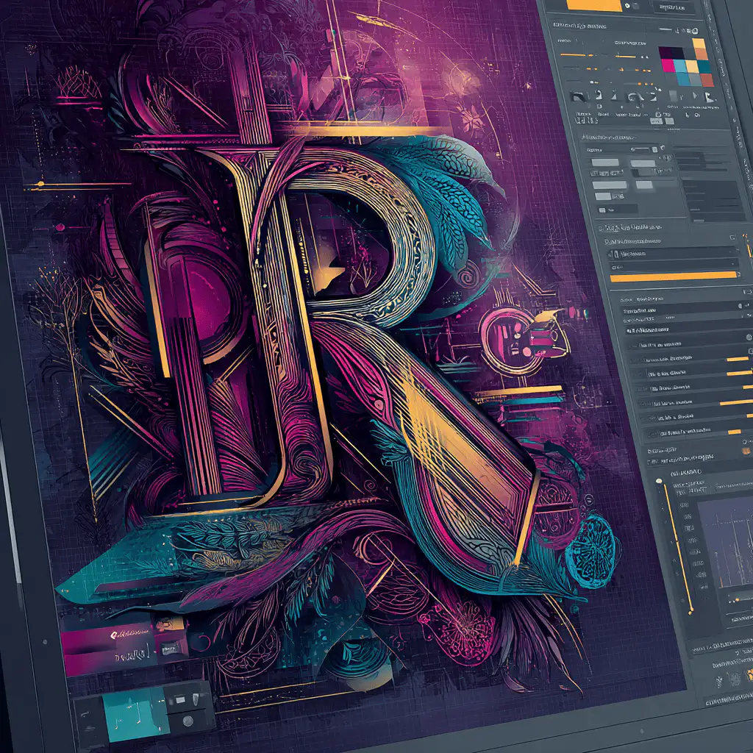Image resolution: width=753 pixels, height=753 pixels.
Task: Pick the magenta swatch in the color palette
Action: [668, 65]
